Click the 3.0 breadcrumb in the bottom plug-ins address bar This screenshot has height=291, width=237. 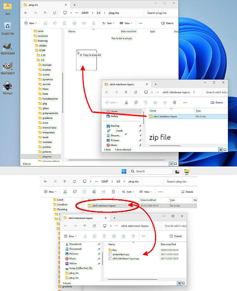coord(118,181)
